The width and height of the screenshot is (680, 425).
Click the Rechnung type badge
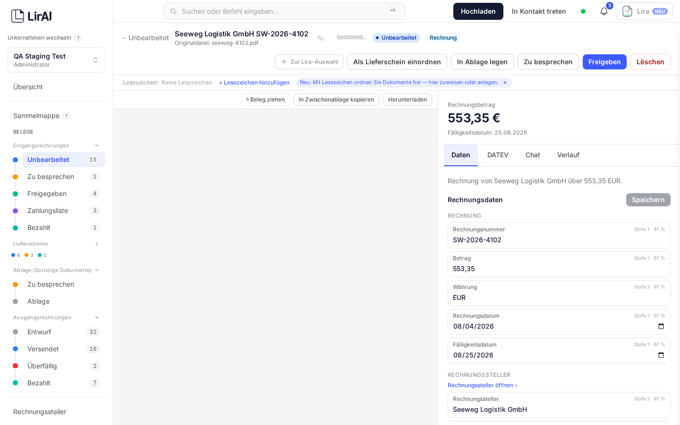click(443, 38)
